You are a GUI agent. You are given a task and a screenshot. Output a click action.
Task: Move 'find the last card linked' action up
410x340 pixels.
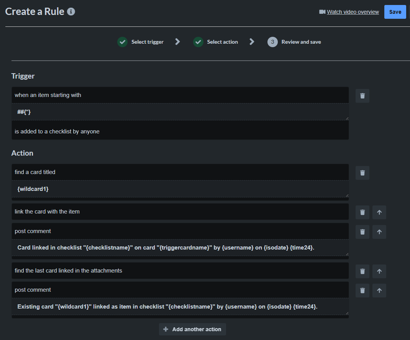coord(379,271)
